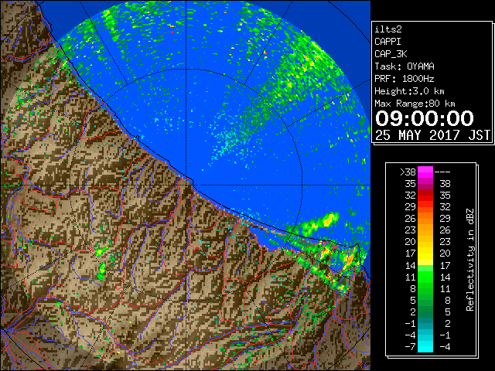Click the 'ilts2' label in info box
The image size is (495, 371).
tap(388, 29)
